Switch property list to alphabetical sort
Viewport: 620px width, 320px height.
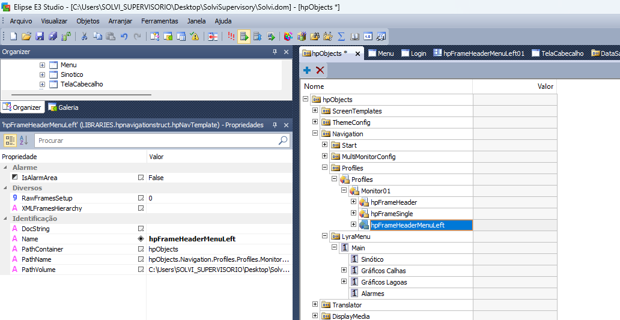point(23,140)
